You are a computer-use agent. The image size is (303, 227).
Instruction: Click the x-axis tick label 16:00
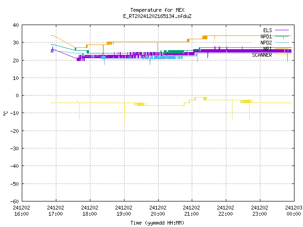pos(21,214)
